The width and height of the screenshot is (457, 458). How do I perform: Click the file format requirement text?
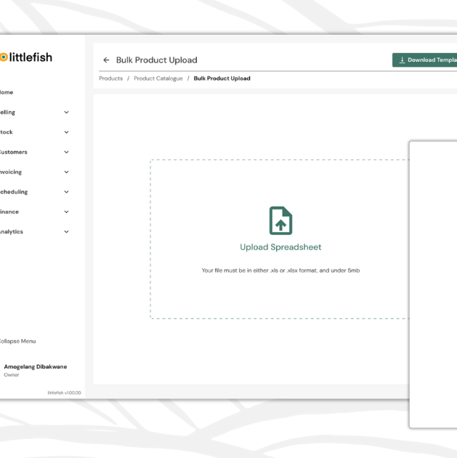coord(280,270)
